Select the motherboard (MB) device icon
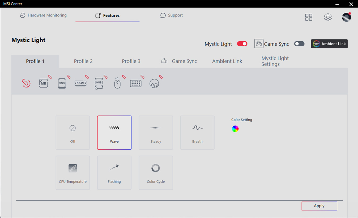Image resolution: width=358 pixels, height=218 pixels. (x=44, y=83)
